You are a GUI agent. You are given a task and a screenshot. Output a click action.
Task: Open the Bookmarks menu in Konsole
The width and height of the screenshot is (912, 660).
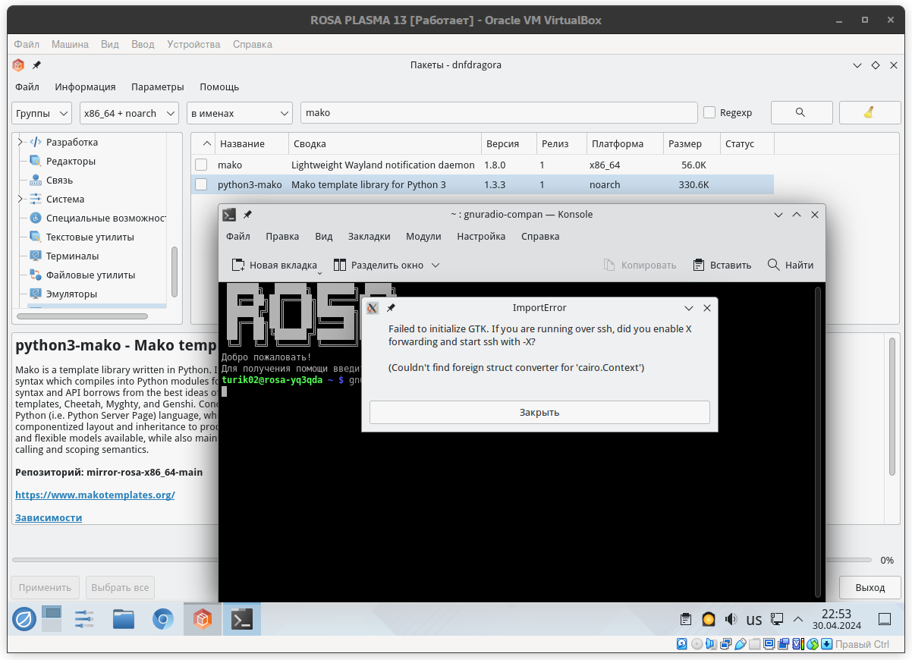pos(369,236)
